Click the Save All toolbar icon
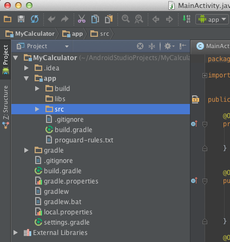The height and width of the screenshot is (242, 230). [21, 19]
